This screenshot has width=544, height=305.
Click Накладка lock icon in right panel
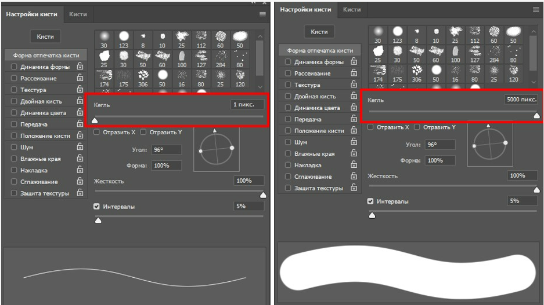point(354,164)
